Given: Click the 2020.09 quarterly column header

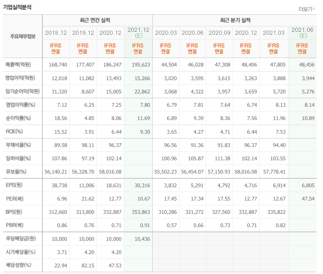Looking at the screenshot, I should coord(219,33).
